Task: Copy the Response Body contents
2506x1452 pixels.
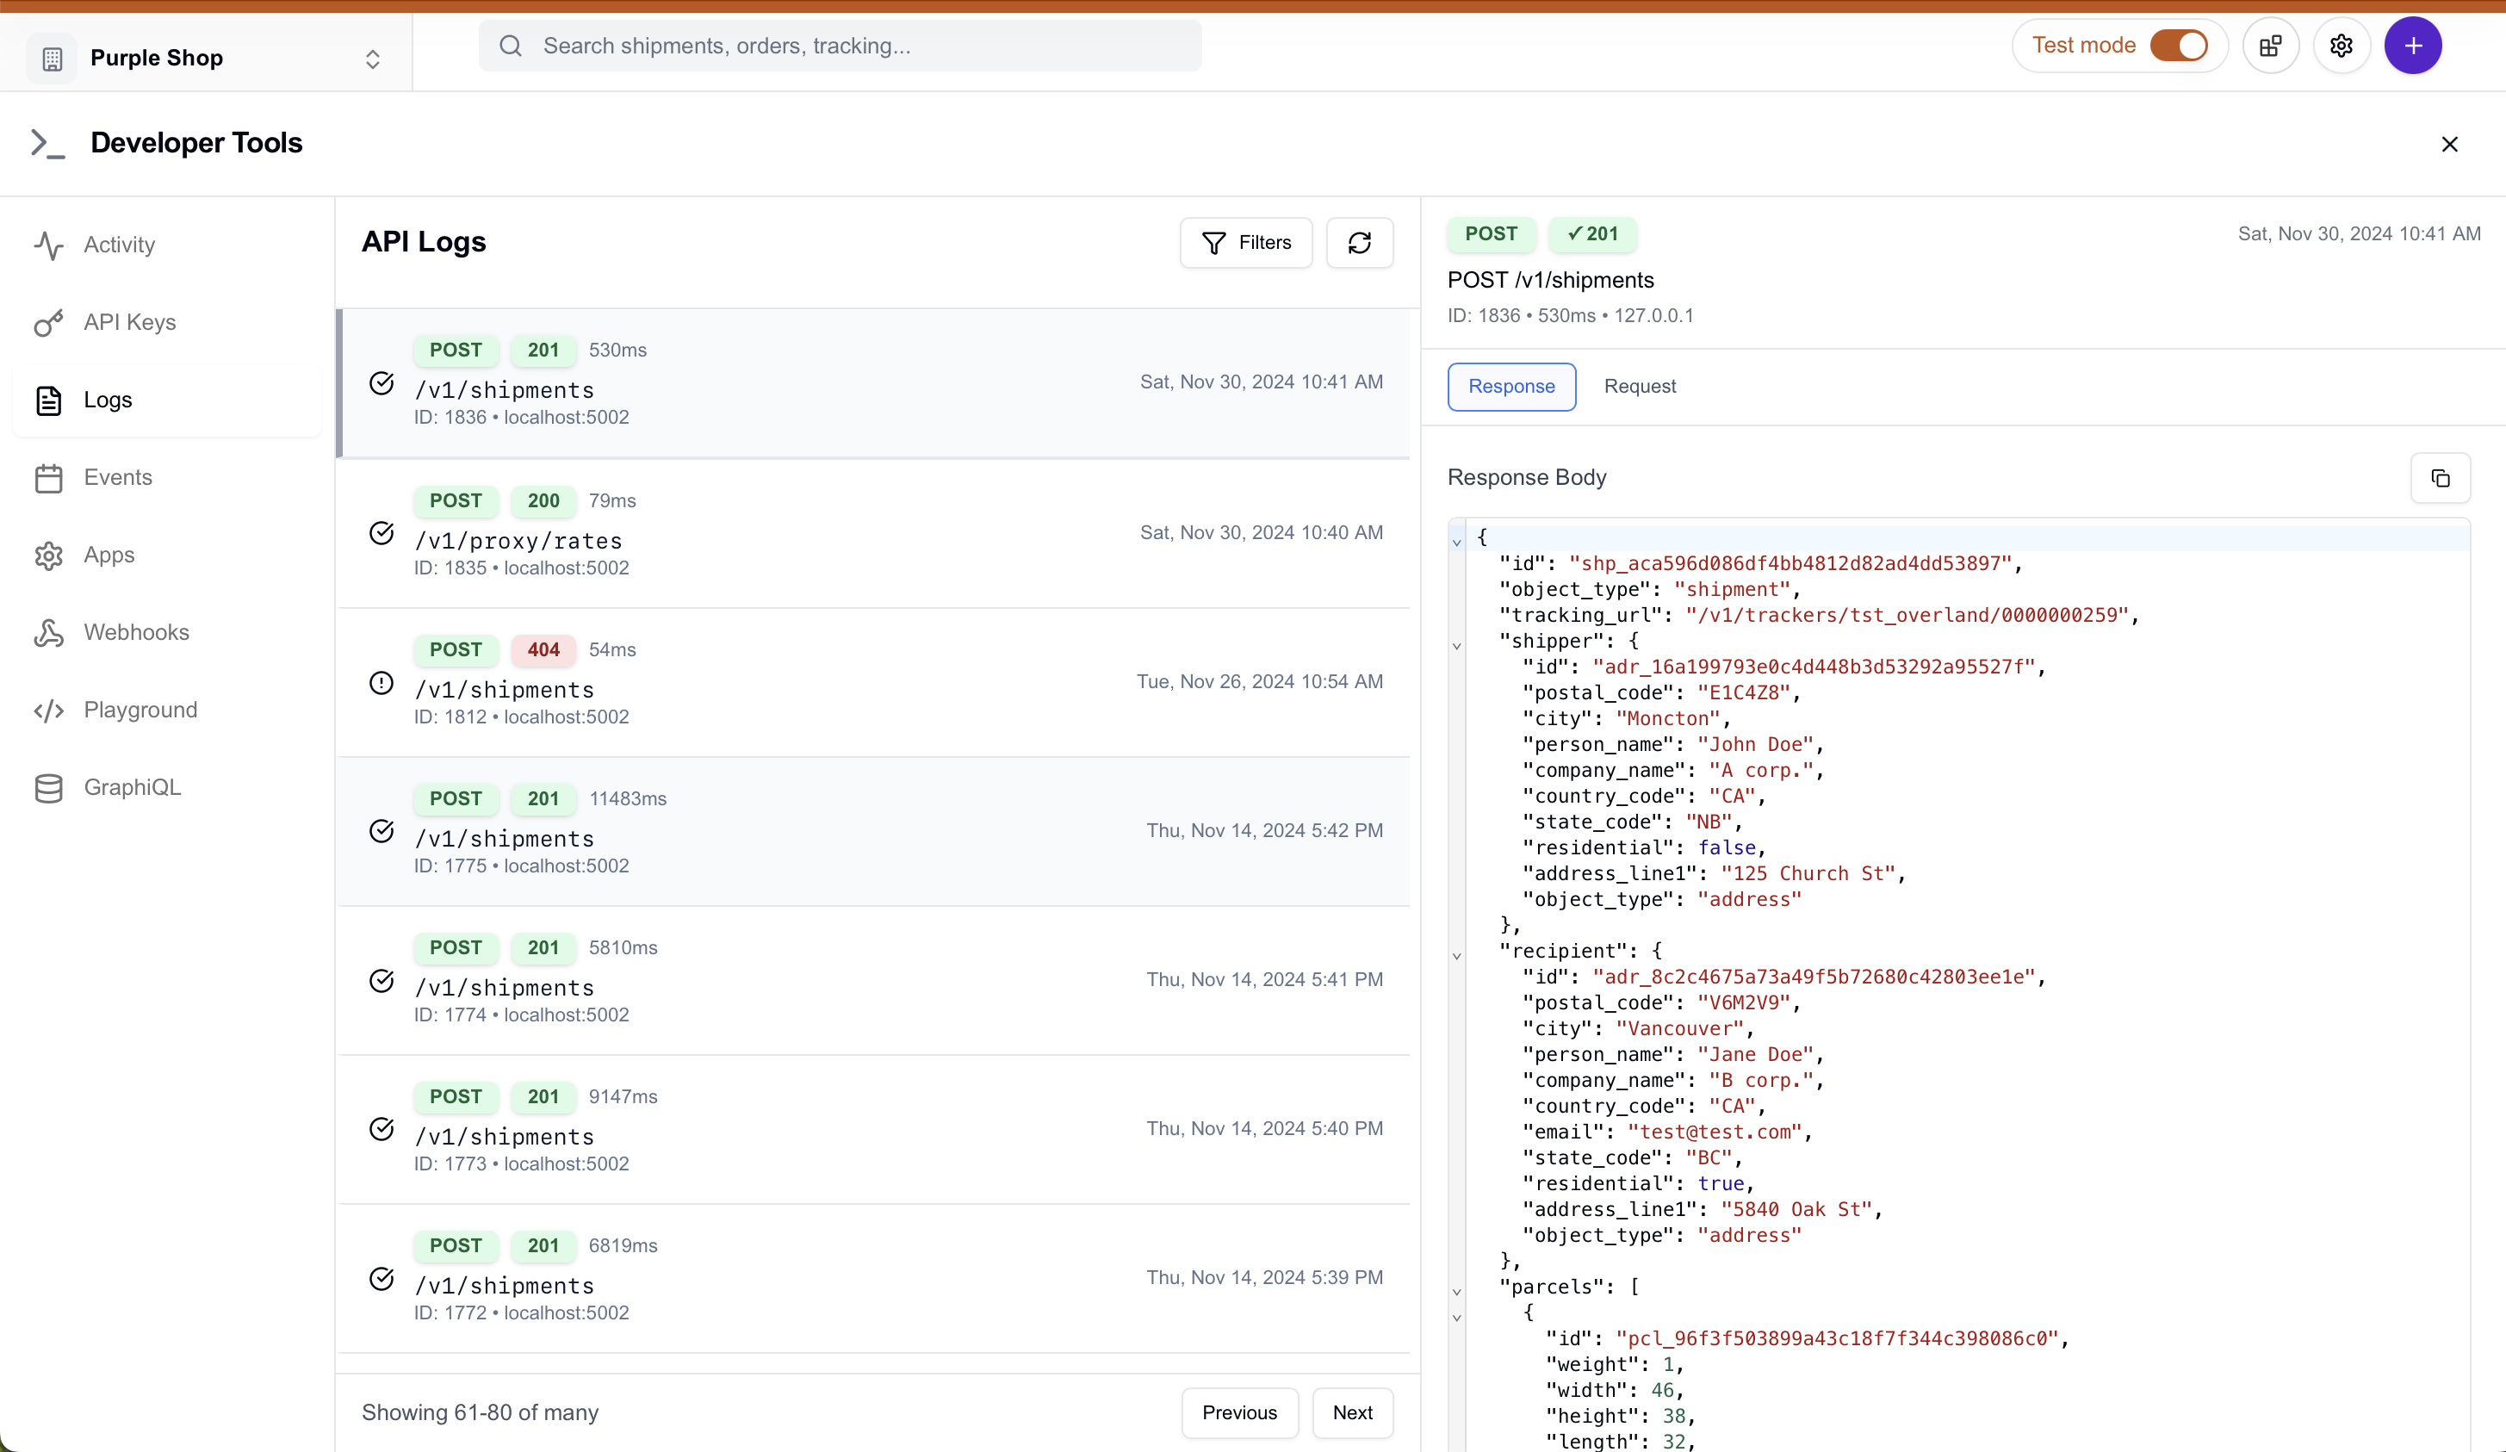Action: 2441,477
